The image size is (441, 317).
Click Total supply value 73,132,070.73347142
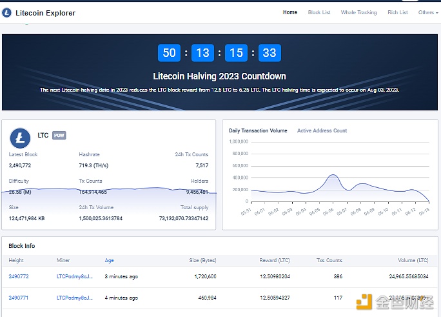tap(184, 218)
